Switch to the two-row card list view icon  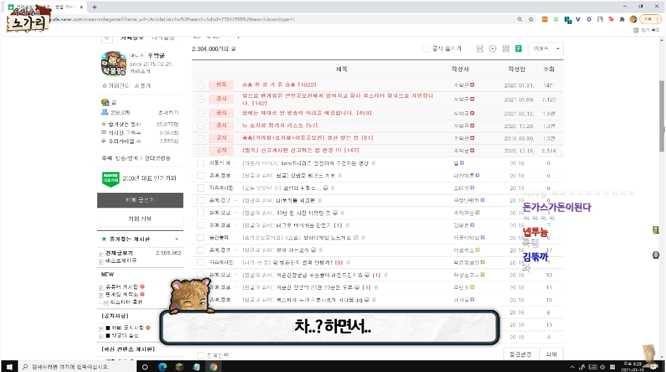(x=479, y=49)
